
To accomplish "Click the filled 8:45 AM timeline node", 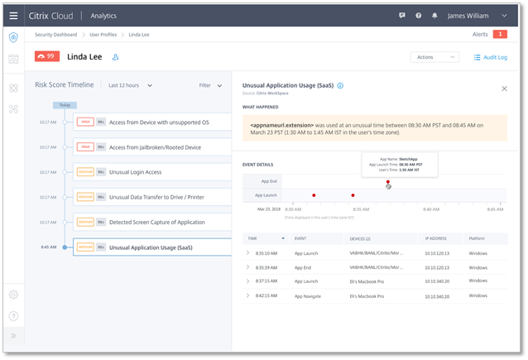I will click(x=65, y=247).
